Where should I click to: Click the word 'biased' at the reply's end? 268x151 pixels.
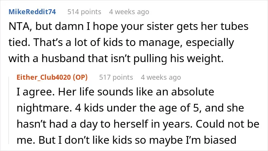tap(220, 140)
